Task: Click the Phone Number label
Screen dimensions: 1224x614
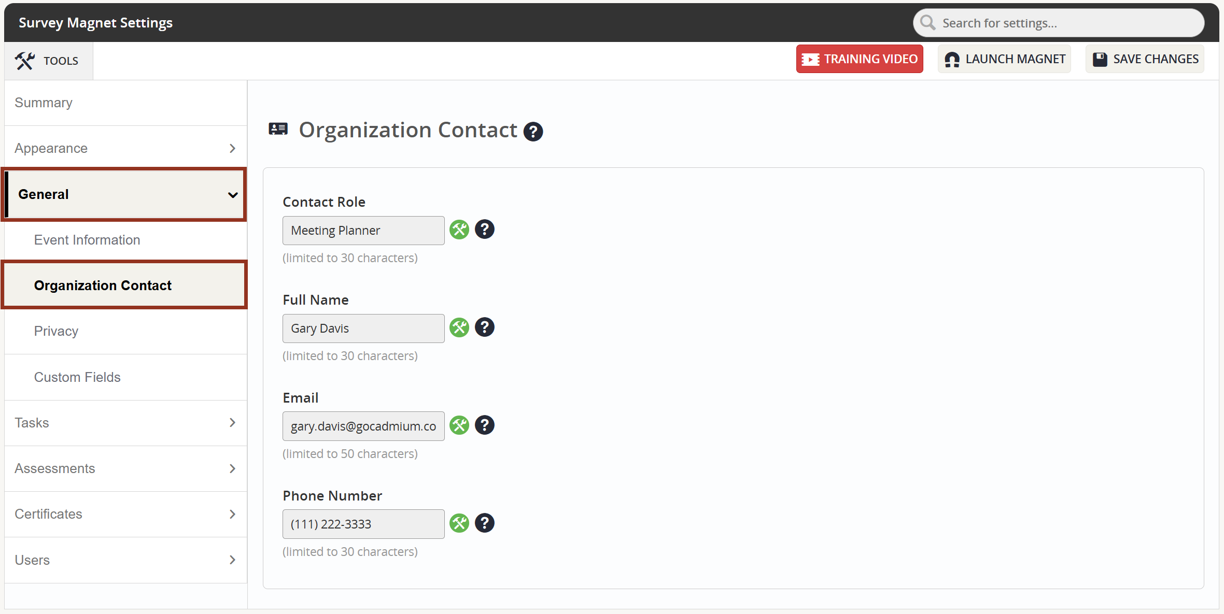Action: 332,496
